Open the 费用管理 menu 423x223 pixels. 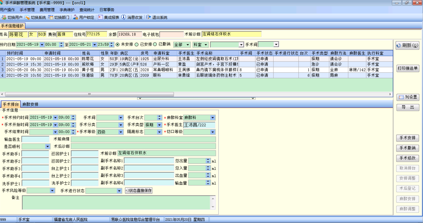(x=47, y=10)
